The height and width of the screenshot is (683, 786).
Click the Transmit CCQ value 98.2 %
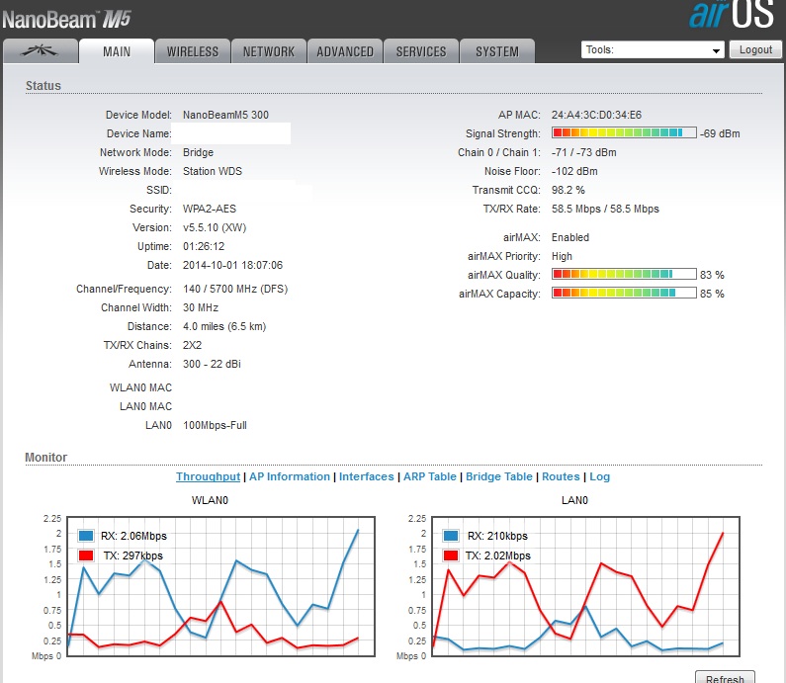[x=568, y=190]
